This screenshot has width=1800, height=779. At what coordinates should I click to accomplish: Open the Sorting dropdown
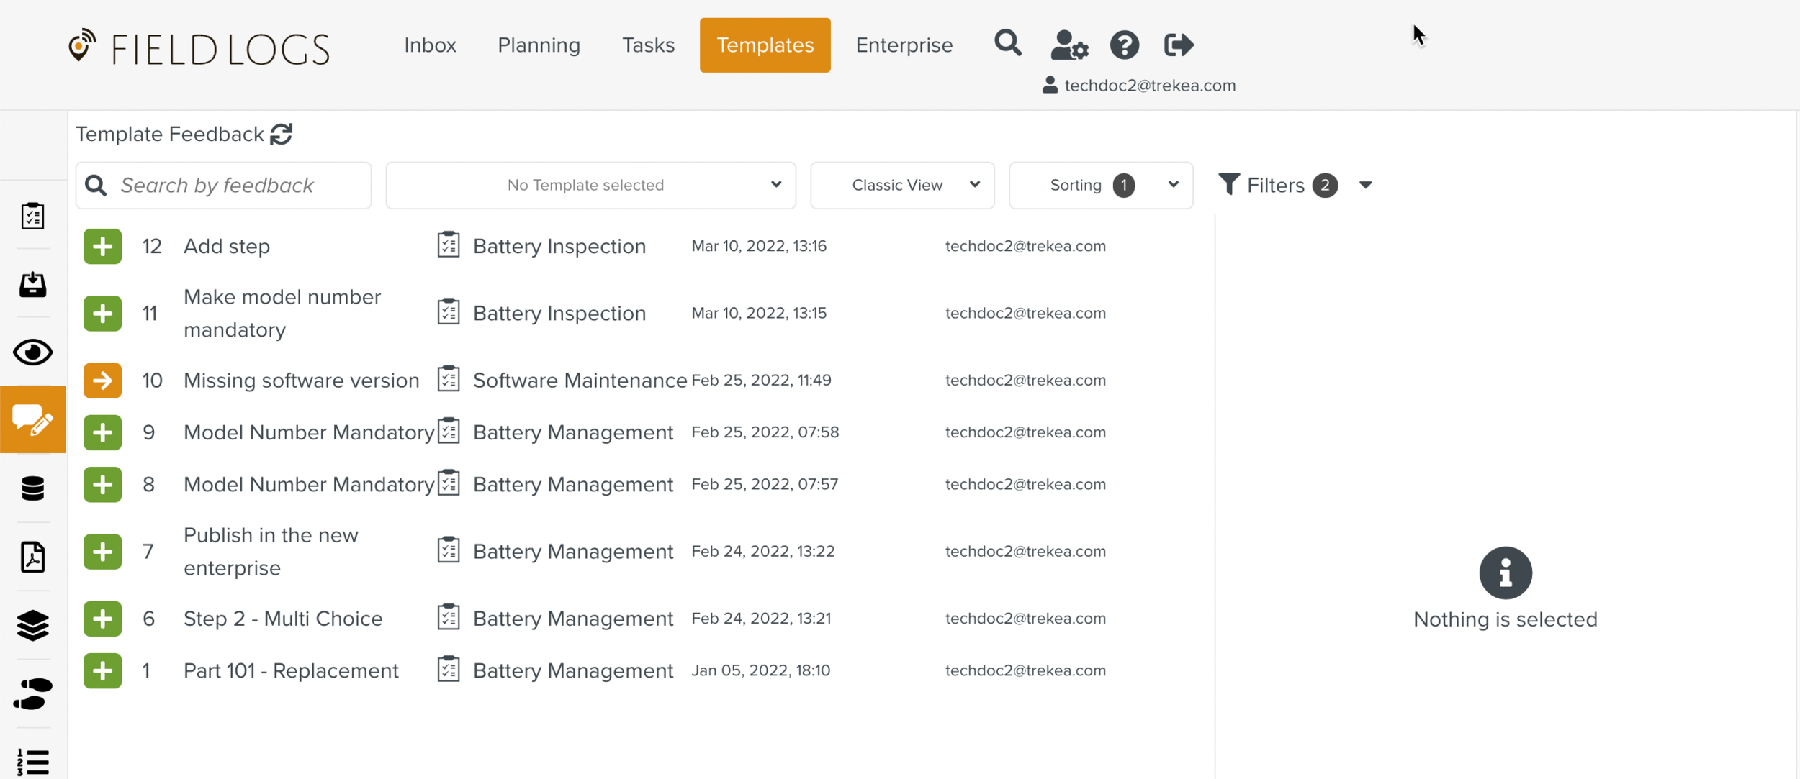click(1100, 186)
